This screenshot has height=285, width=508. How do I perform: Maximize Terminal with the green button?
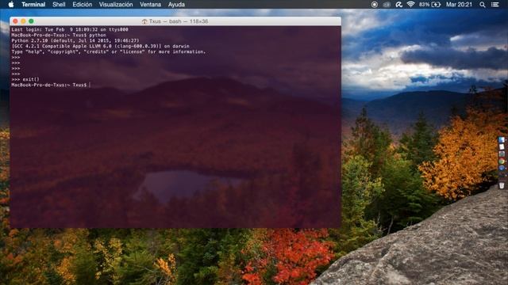click(x=31, y=21)
